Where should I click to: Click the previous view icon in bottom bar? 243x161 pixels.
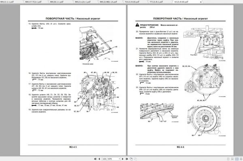(x=131, y=159)
